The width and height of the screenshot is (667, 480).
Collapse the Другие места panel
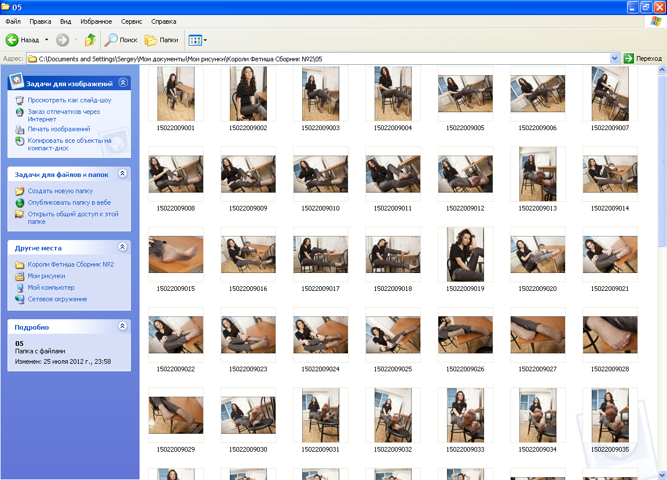(123, 247)
